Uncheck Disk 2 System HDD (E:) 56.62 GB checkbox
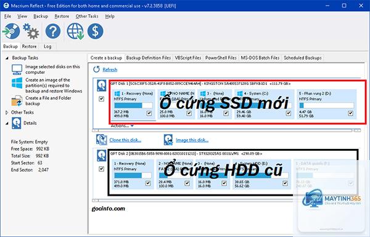370x237 pixels. (285, 183)
